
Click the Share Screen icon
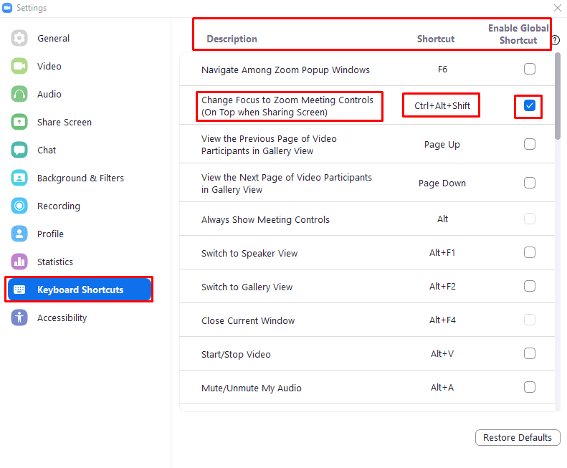pyautogui.click(x=19, y=122)
